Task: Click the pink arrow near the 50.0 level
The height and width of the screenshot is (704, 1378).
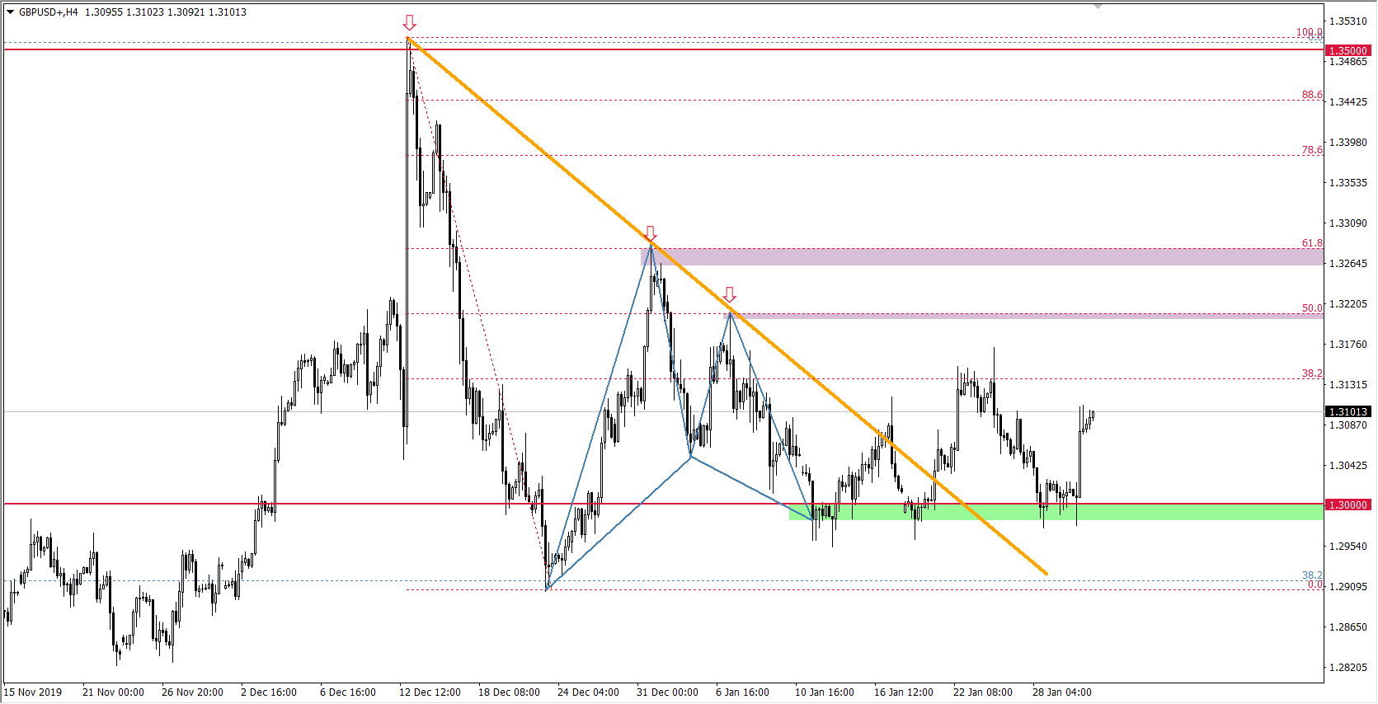Action: [729, 294]
